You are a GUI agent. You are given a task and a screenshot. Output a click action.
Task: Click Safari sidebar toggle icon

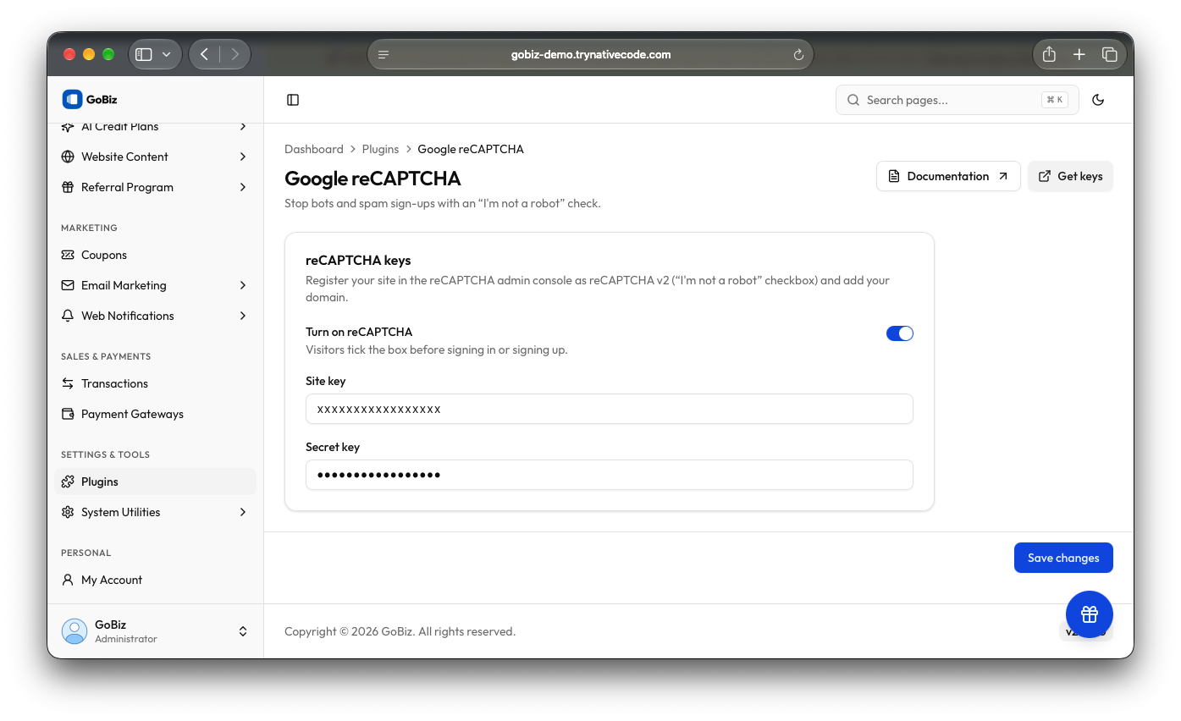pyautogui.click(x=144, y=54)
